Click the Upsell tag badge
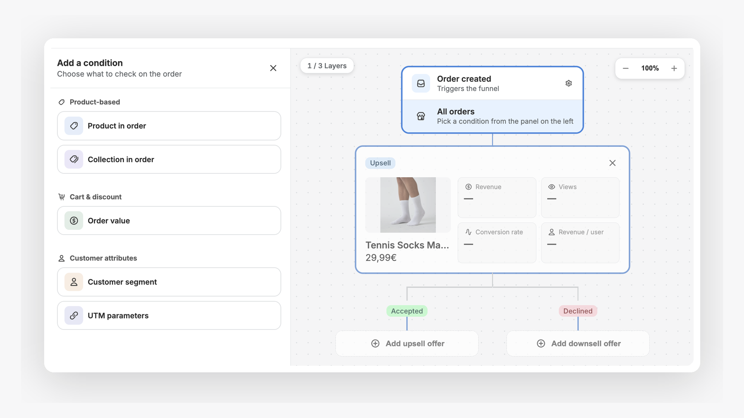Viewport: 744px width, 418px height. click(380, 163)
